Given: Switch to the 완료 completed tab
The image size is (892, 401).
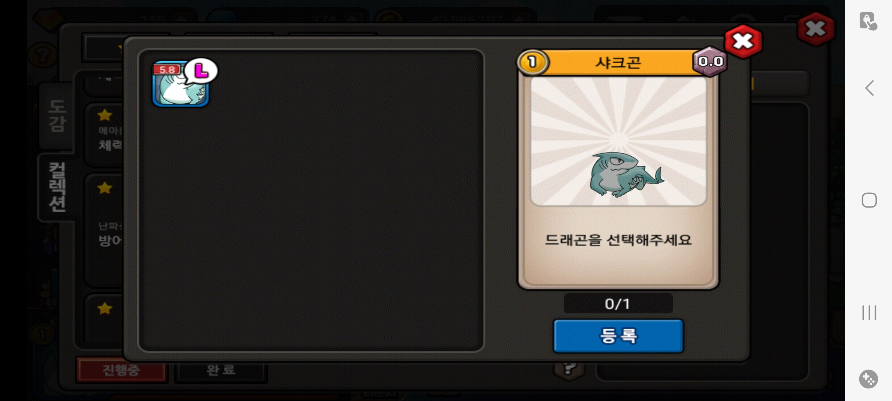Looking at the screenshot, I should 221,370.
